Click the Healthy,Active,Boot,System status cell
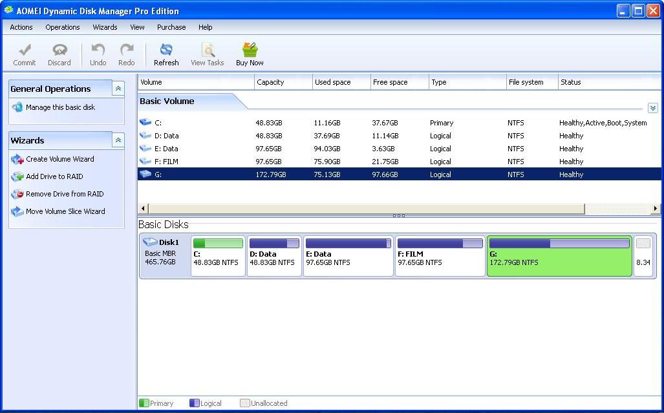 point(603,123)
